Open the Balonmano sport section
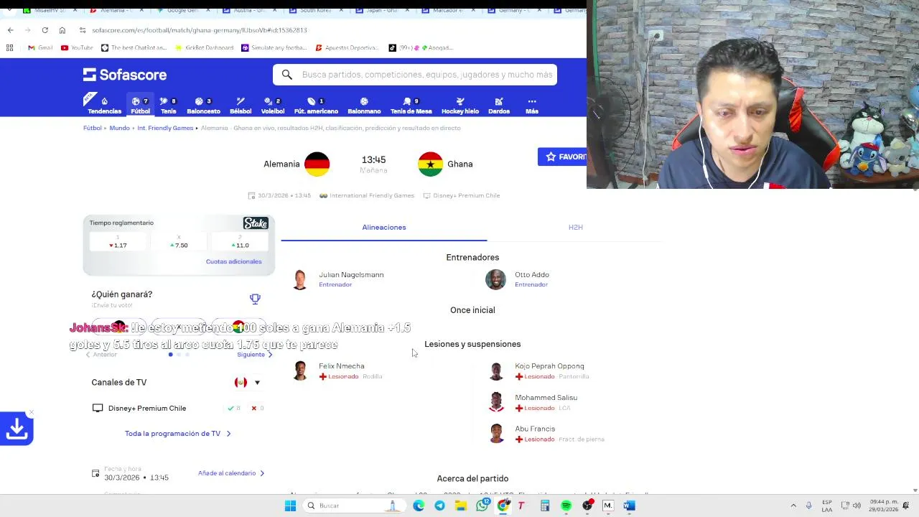The image size is (919, 517). 364,106
